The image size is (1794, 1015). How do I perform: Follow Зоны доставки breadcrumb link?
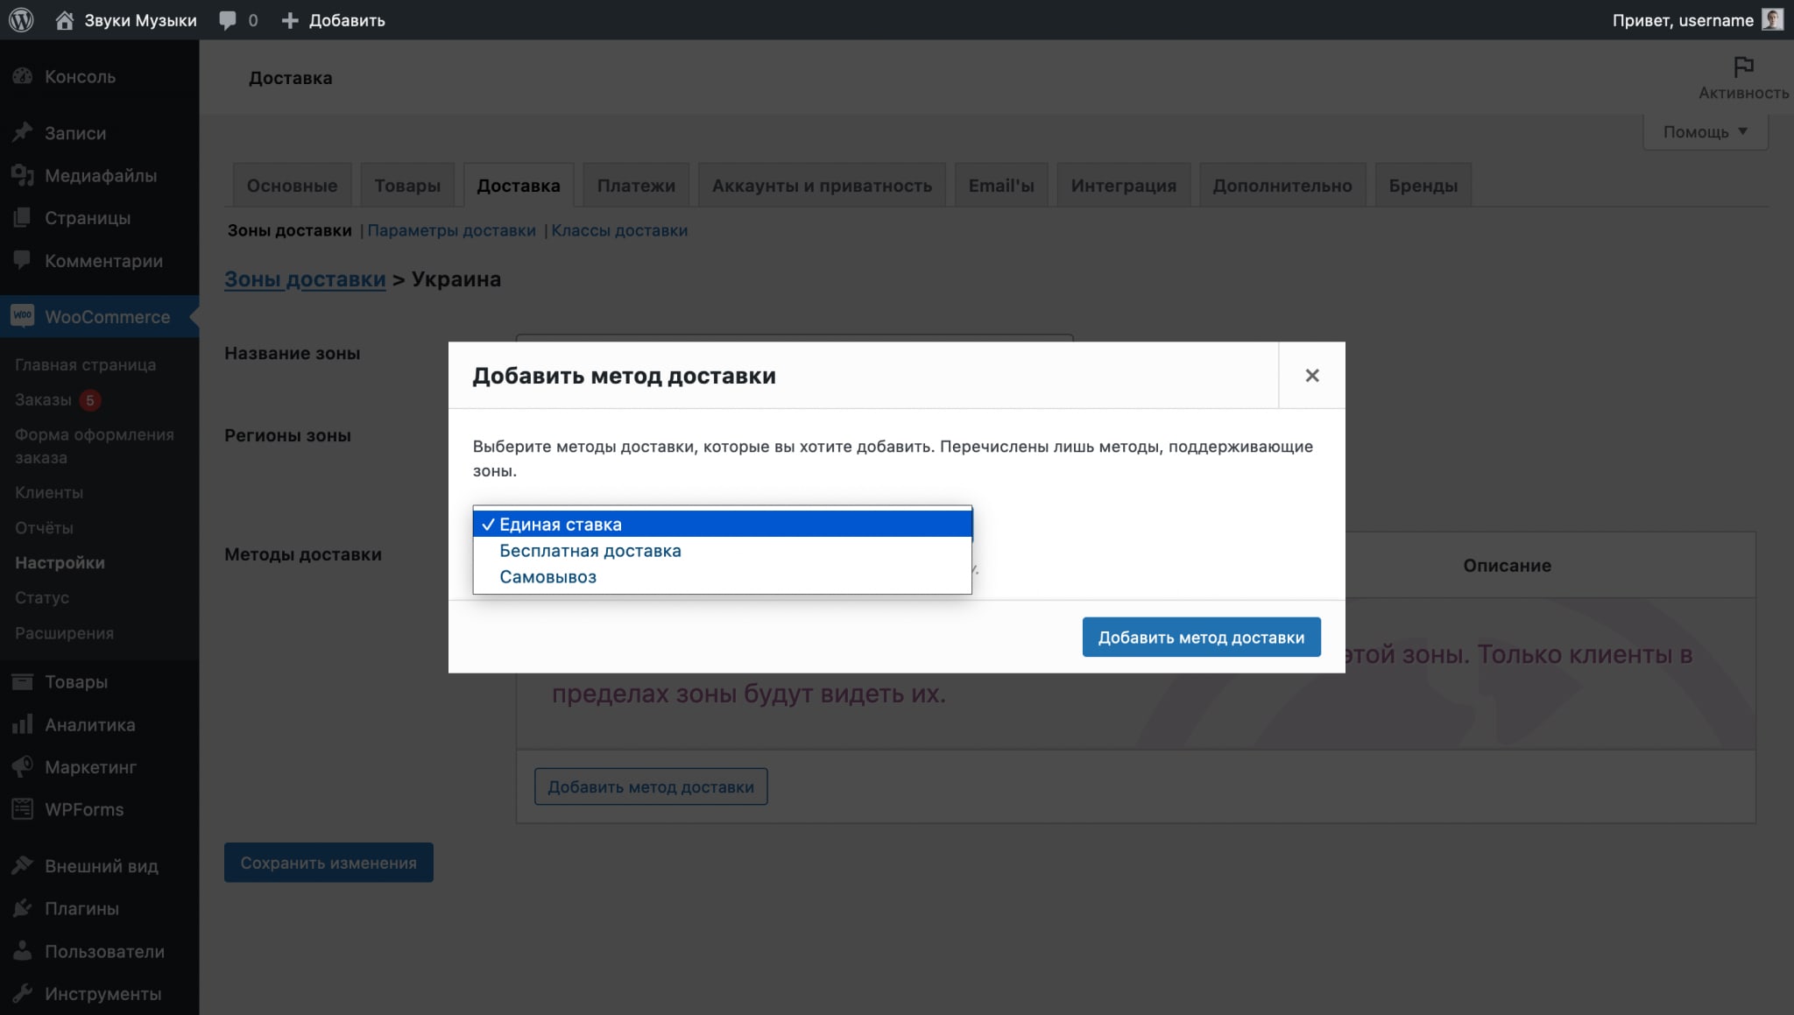(x=305, y=279)
